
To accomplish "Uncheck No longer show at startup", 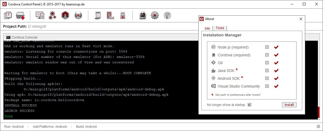I will (249, 105).
